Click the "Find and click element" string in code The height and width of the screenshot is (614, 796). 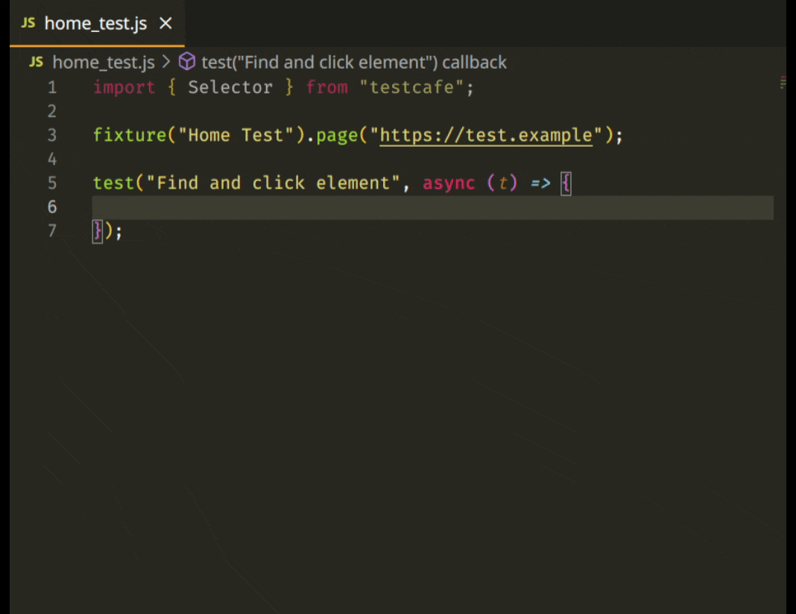(x=273, y=183)
